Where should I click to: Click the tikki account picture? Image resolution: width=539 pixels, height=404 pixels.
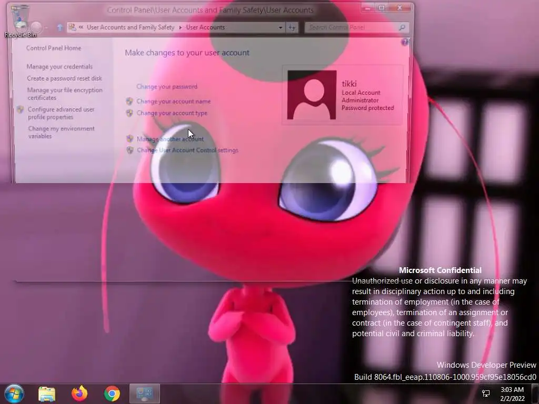click(312, 95)
